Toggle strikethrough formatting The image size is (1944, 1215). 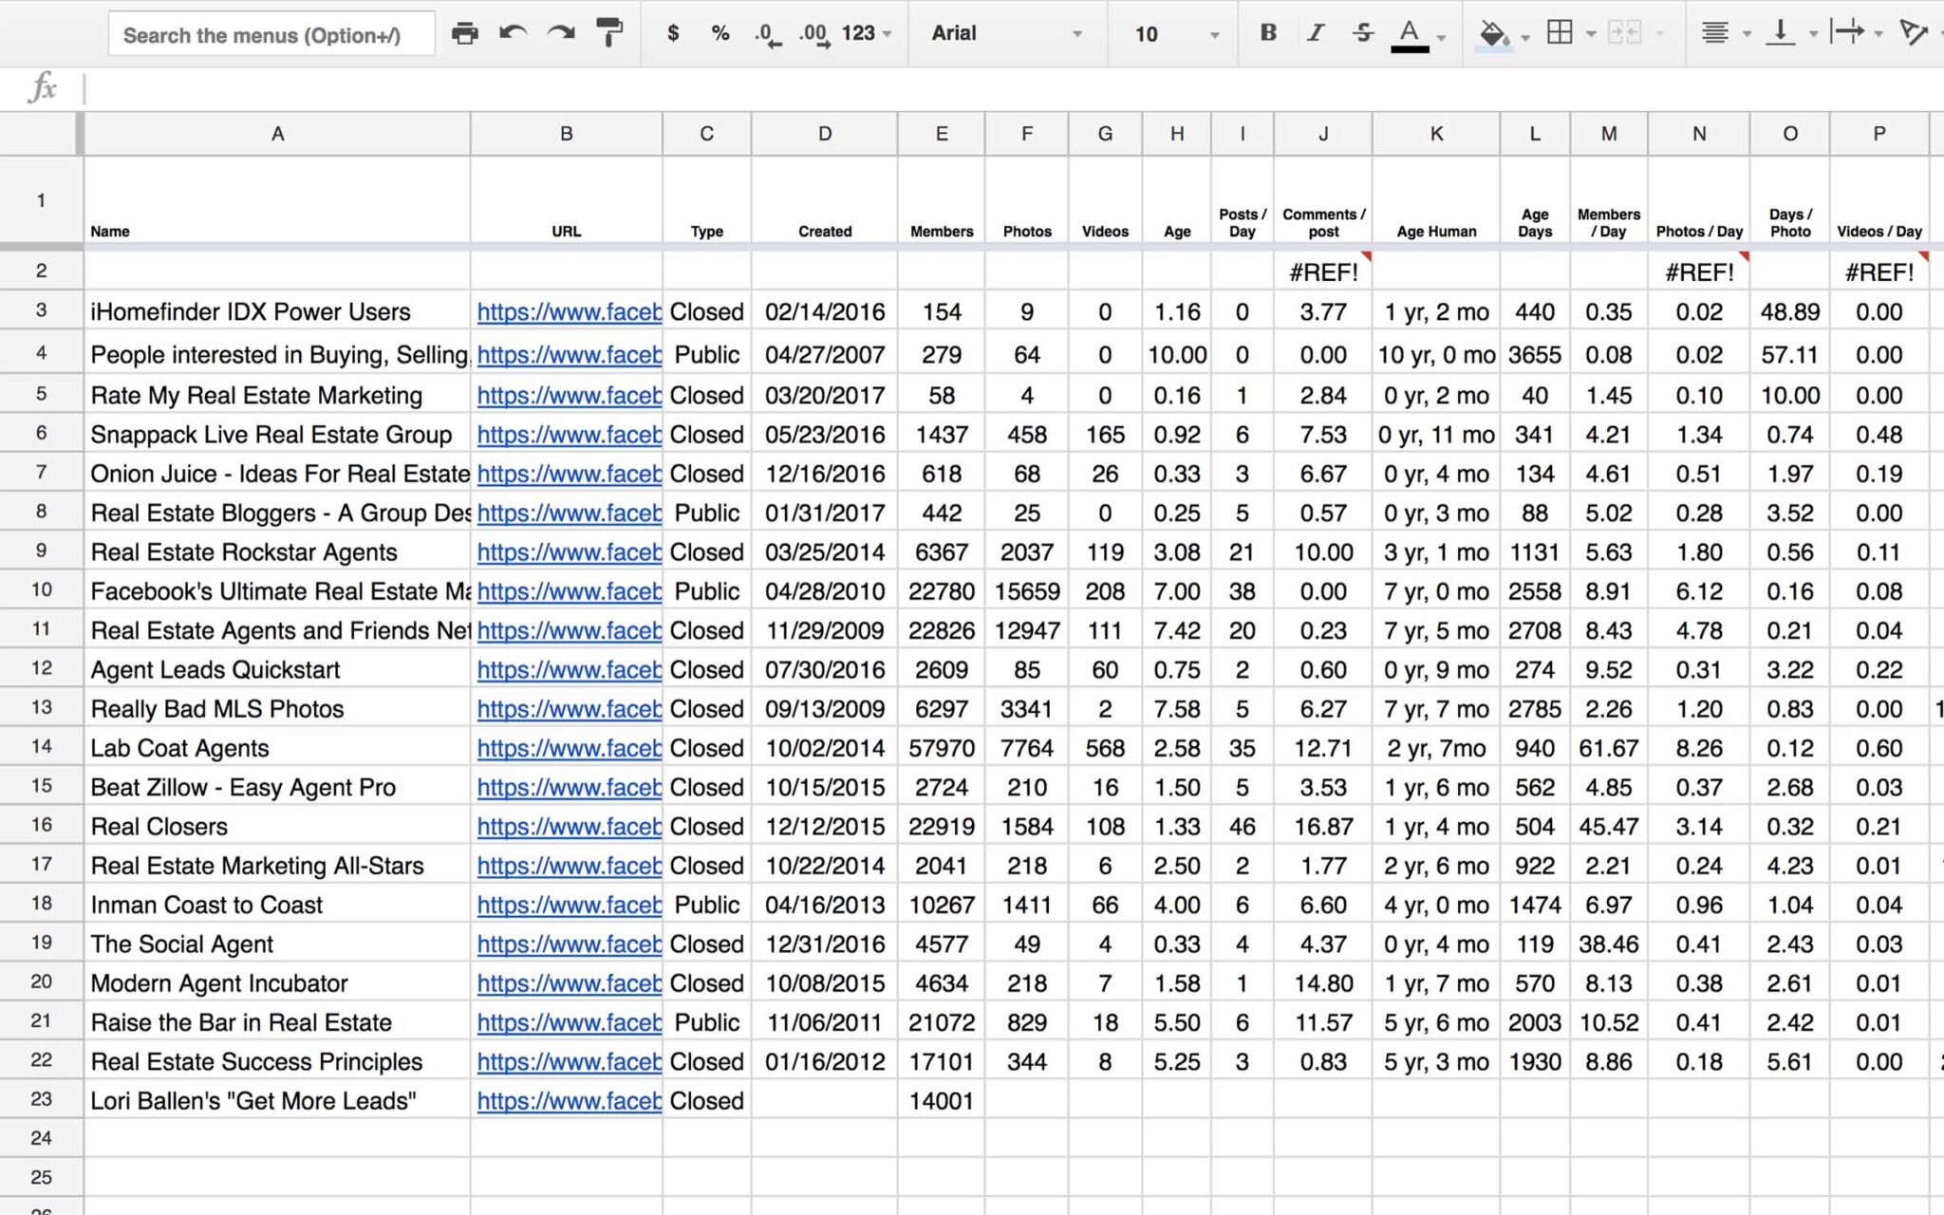pos(1363,33)
